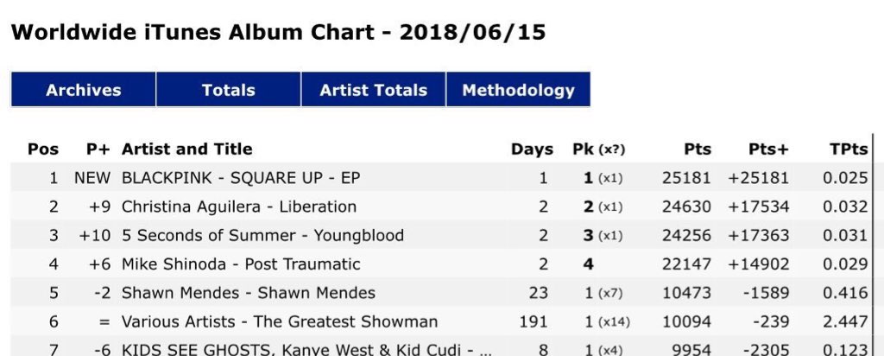Viewport: 884px width, 356px height.
Task: Click the Days column header
Action: pyautogui.click(x=532, y=149)
